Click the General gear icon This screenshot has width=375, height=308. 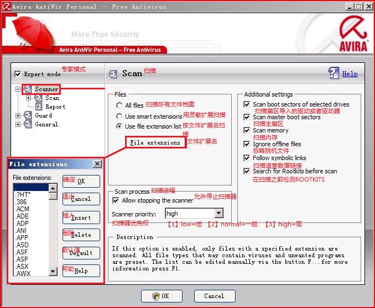tap(28, 124)
